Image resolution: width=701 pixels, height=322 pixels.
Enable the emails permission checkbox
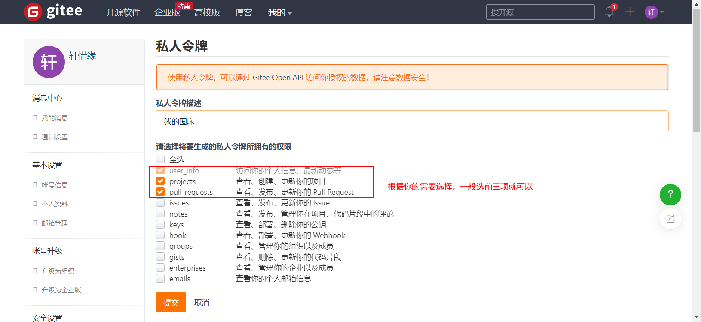(160, 278)
